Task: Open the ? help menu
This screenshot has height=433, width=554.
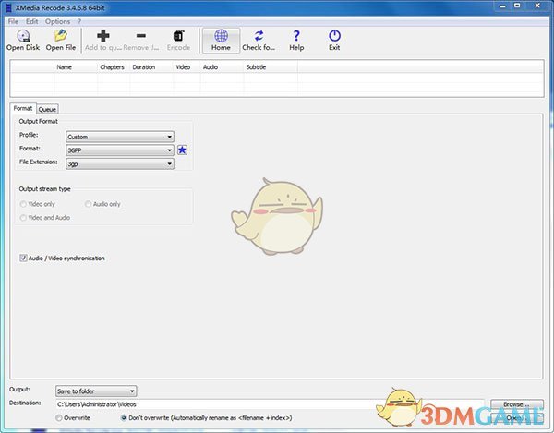Action: (x=79, y=21)
